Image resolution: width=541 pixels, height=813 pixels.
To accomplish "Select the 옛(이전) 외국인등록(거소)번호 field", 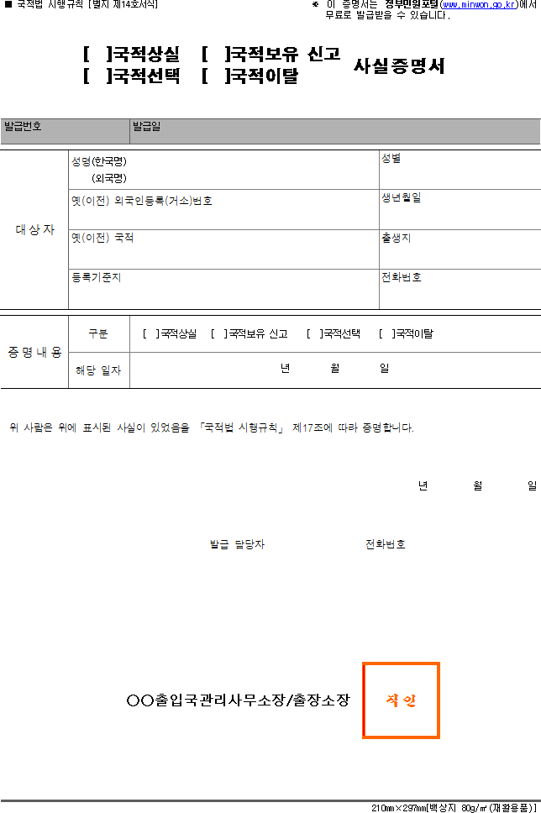I will pyautogui.click(x=223, y=209).
